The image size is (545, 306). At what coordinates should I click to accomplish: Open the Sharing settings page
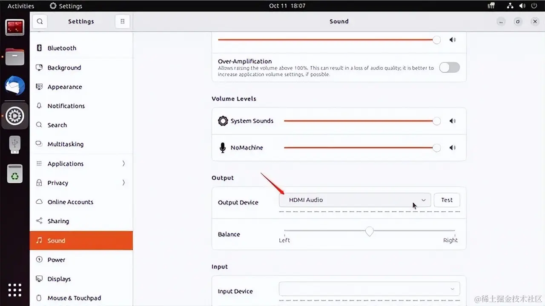81,221
